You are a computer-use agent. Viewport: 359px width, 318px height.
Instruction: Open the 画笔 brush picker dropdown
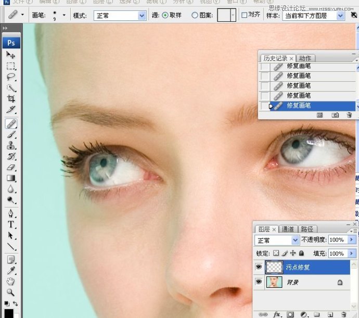coord(64,15)
